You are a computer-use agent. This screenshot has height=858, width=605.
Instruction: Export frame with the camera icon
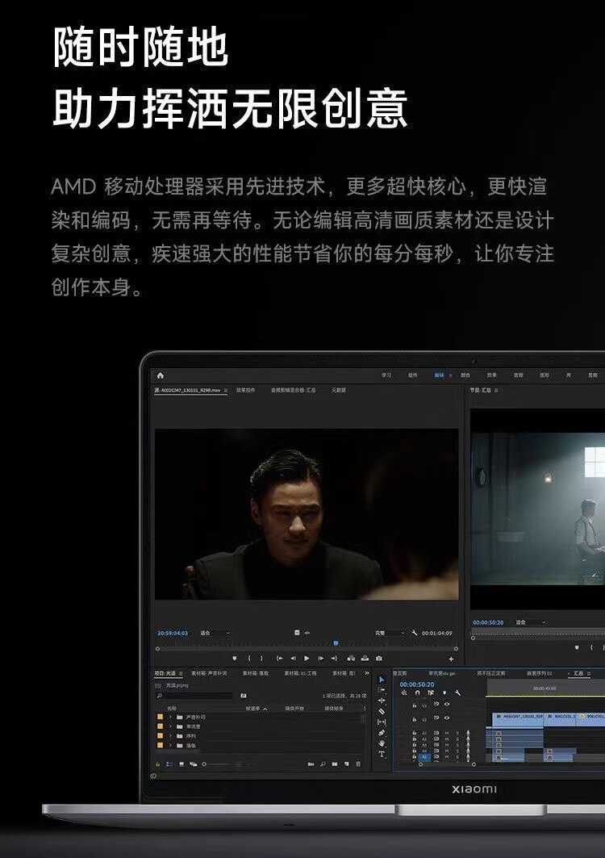pos(378,659)
